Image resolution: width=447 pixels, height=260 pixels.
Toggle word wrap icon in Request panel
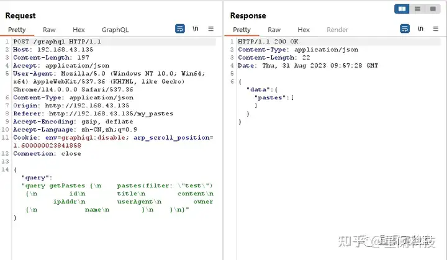[180, 29]
